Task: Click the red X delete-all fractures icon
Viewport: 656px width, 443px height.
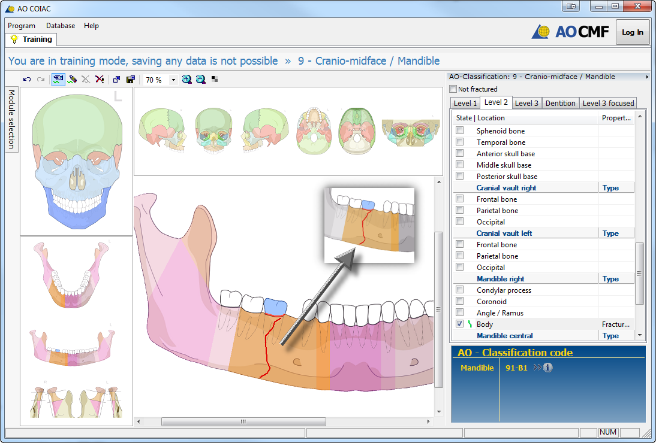Action: 100,79
